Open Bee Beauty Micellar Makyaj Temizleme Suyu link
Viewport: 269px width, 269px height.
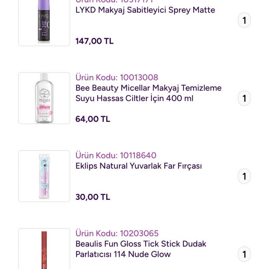[149, 88]
